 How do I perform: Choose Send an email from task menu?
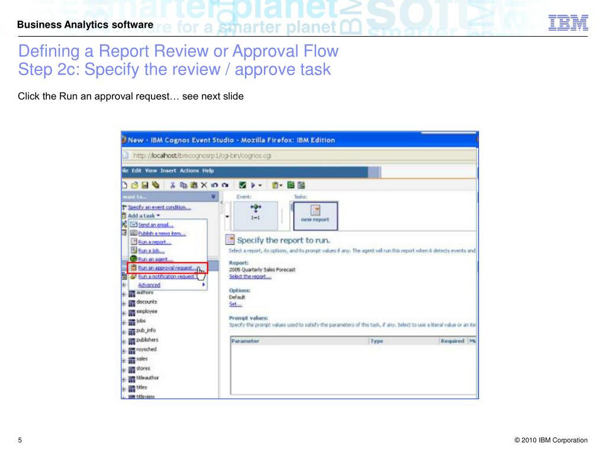(156, 225)
